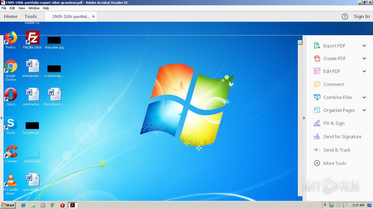Open the Fill & Sign pen icon
The width and height of the screenshot is (373, 209).
click(317, 123)
